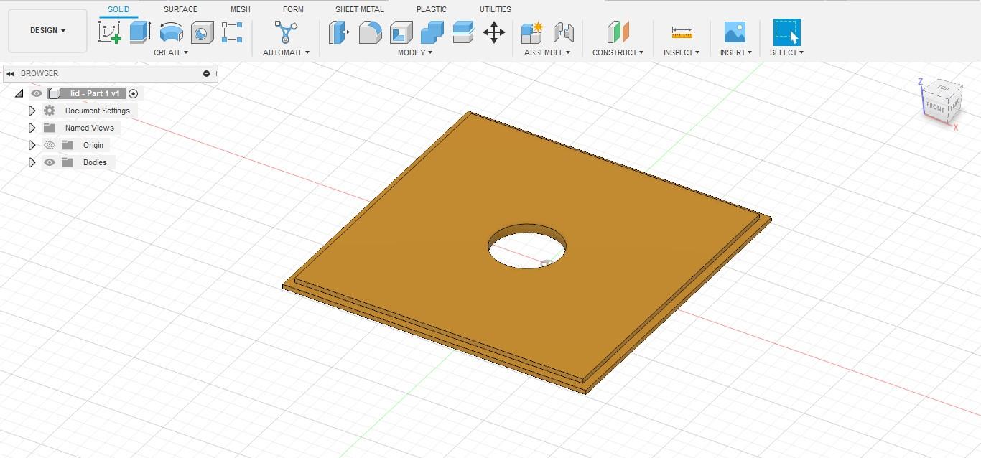Image resolution: width=981 pixels, height=458 pixels.
Task: Select the Shell tool icon
Action: tap(401, 32)
